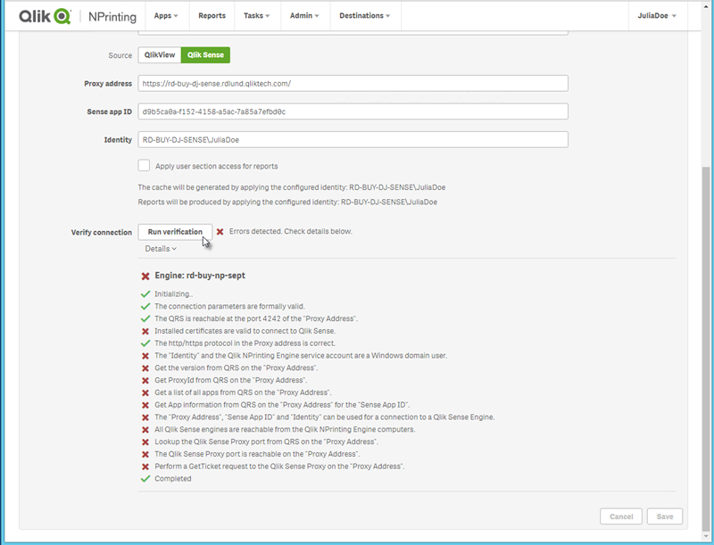Open the Destinations dropdown menu
This screenshot has height=545, width=714.
365,15
